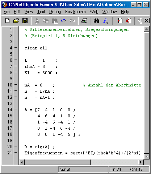151x174 pixels.
Task: Expand the function list dropdown arrow
Action: [x=107, y=23]
